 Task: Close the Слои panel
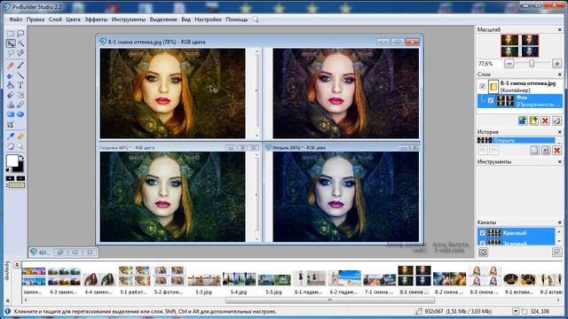[560, 74]
